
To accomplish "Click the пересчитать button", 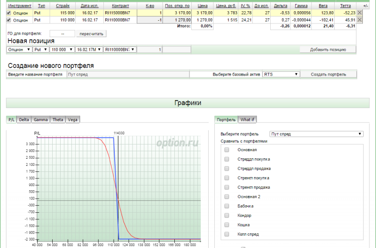I will pyautogui.click(x=92, y=34).
